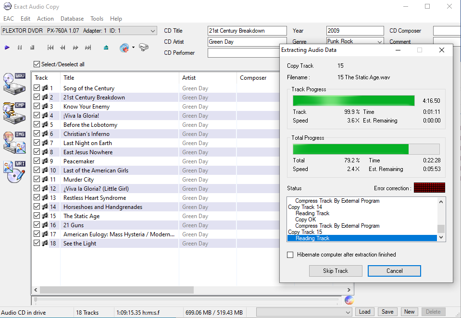
Task: Toggle Select/Deselect all checkbox
Action: point(37,64)
